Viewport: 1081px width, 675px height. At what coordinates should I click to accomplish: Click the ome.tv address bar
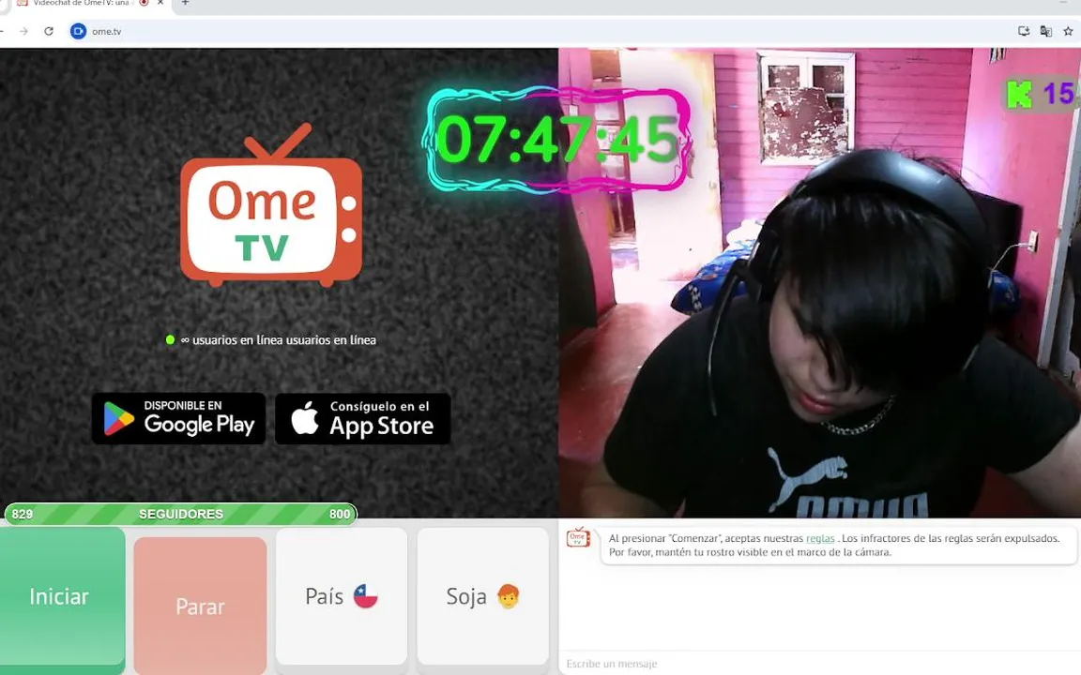click(538, 31)
